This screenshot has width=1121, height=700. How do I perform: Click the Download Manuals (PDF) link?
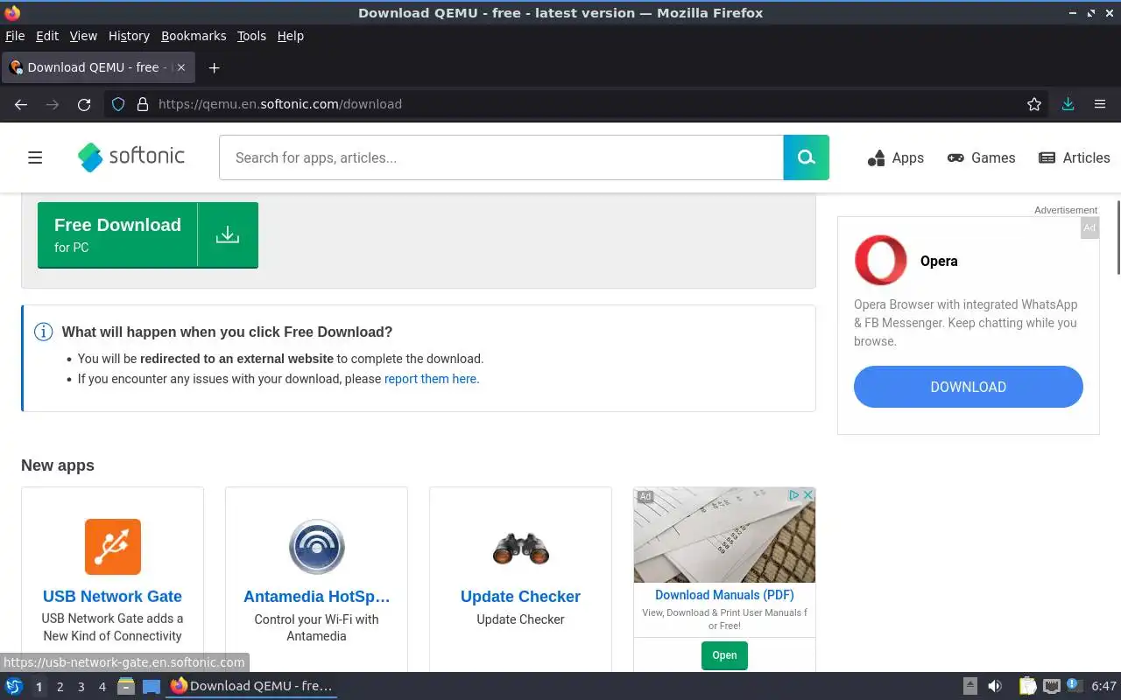pyautogui.click(x=724, y=595)
